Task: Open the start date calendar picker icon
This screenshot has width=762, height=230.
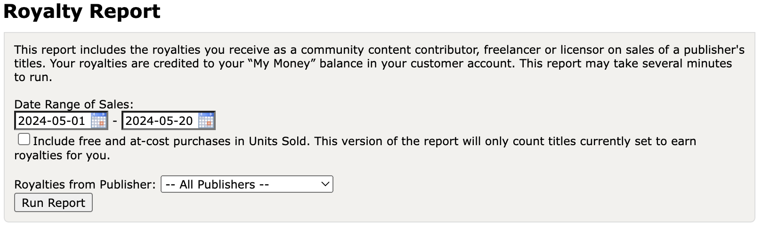Action: [98, 121]
